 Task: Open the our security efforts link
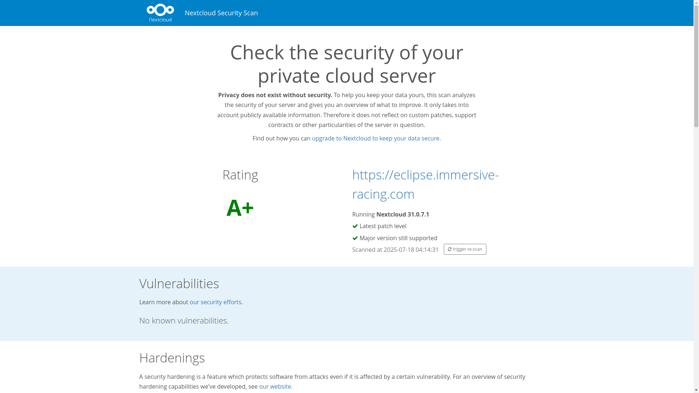pos(216,302)
